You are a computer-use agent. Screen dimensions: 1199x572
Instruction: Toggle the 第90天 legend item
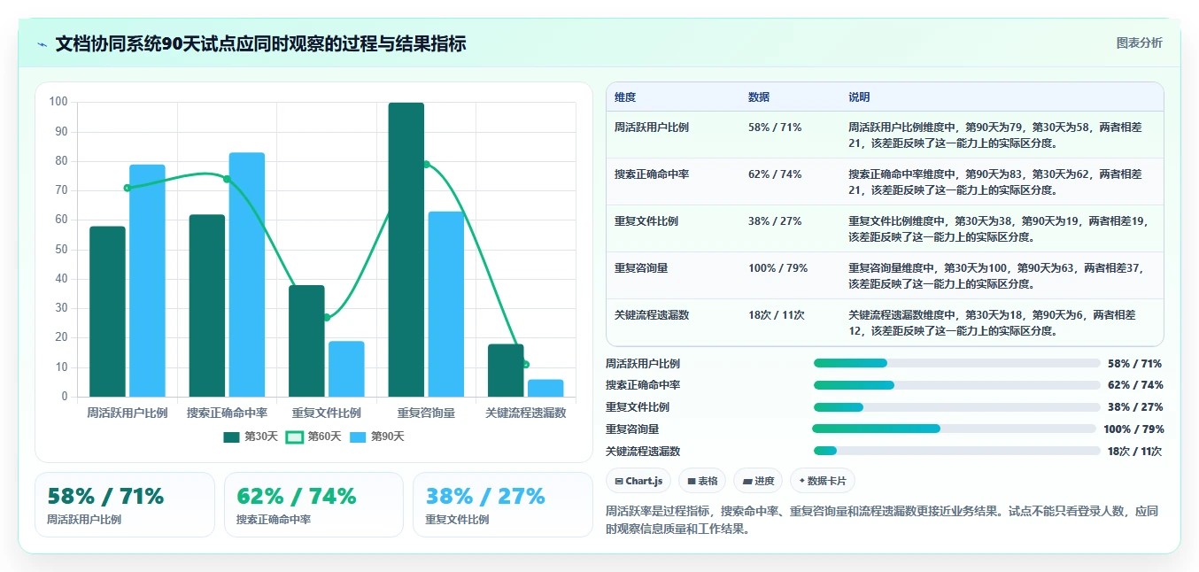[376, 437]
